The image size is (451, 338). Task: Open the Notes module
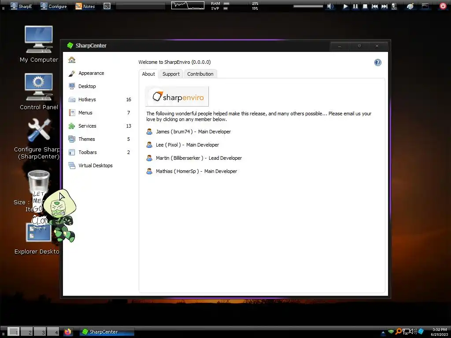click(85, 6)
